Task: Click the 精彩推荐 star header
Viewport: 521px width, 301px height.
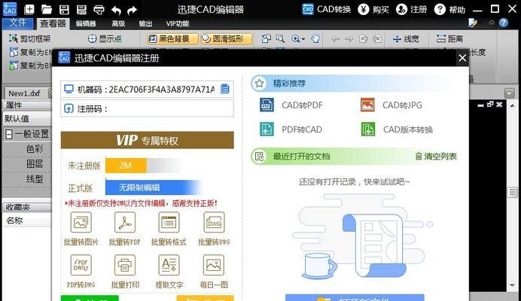Action: click(x=355, y=84)
